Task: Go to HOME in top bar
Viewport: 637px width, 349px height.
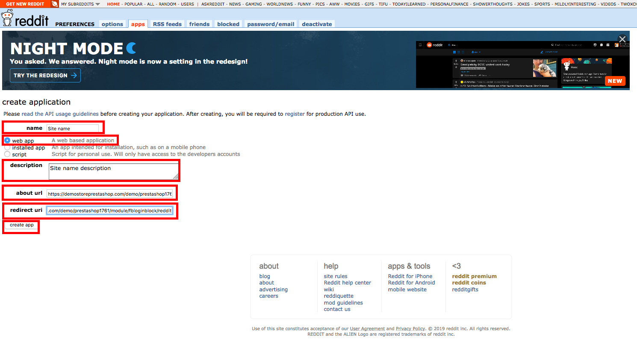Action: pyautogui.click(x=113, y=4)
